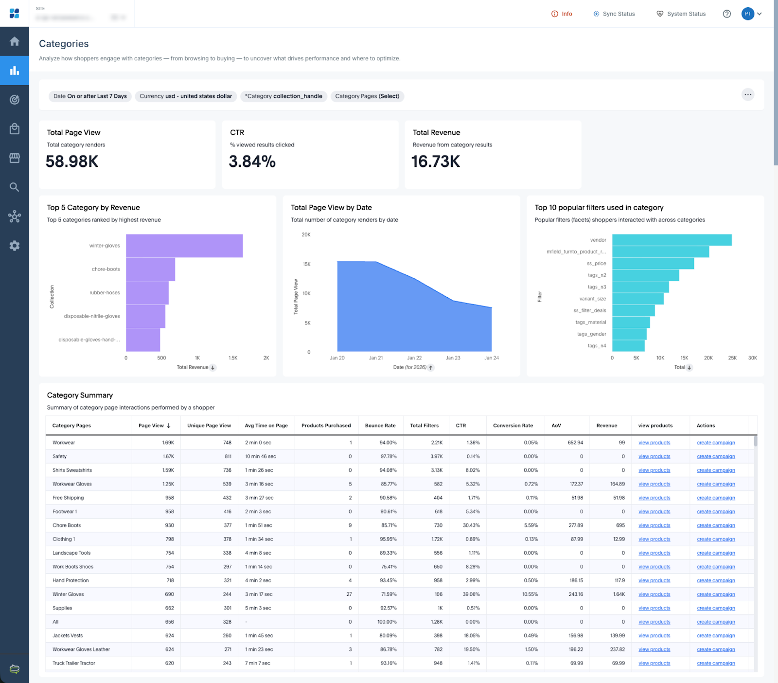Click the help question mark icon

726,14
